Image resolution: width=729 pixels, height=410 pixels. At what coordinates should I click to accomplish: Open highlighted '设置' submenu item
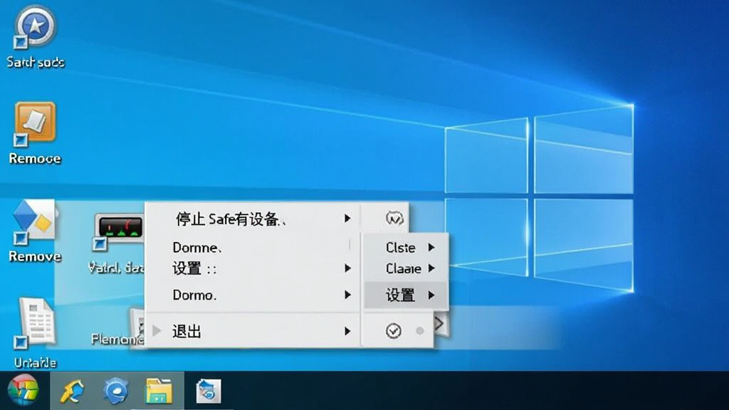pyautogui.click(x=405, y=295)
